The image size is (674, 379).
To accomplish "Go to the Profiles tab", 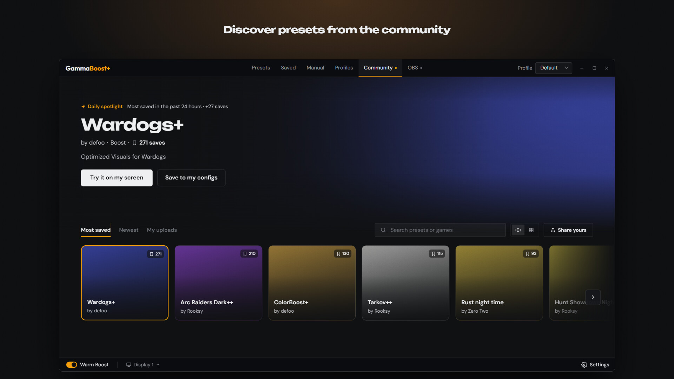I will click(x=344, y=68).
